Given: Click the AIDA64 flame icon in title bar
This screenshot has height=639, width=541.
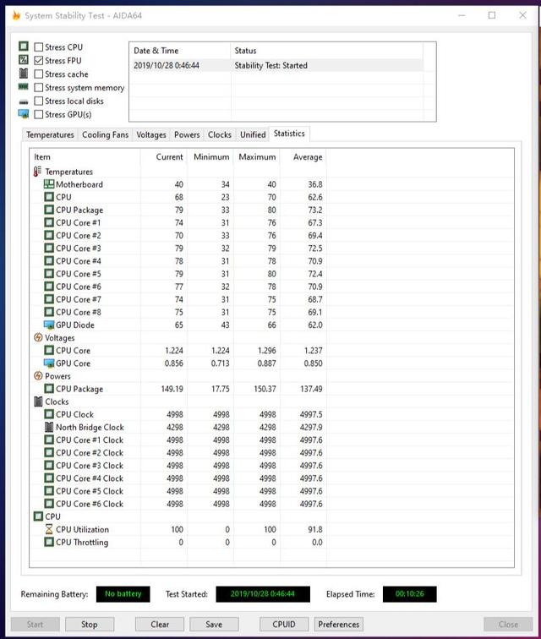Looking at the screenshot, I should [15, 15].
